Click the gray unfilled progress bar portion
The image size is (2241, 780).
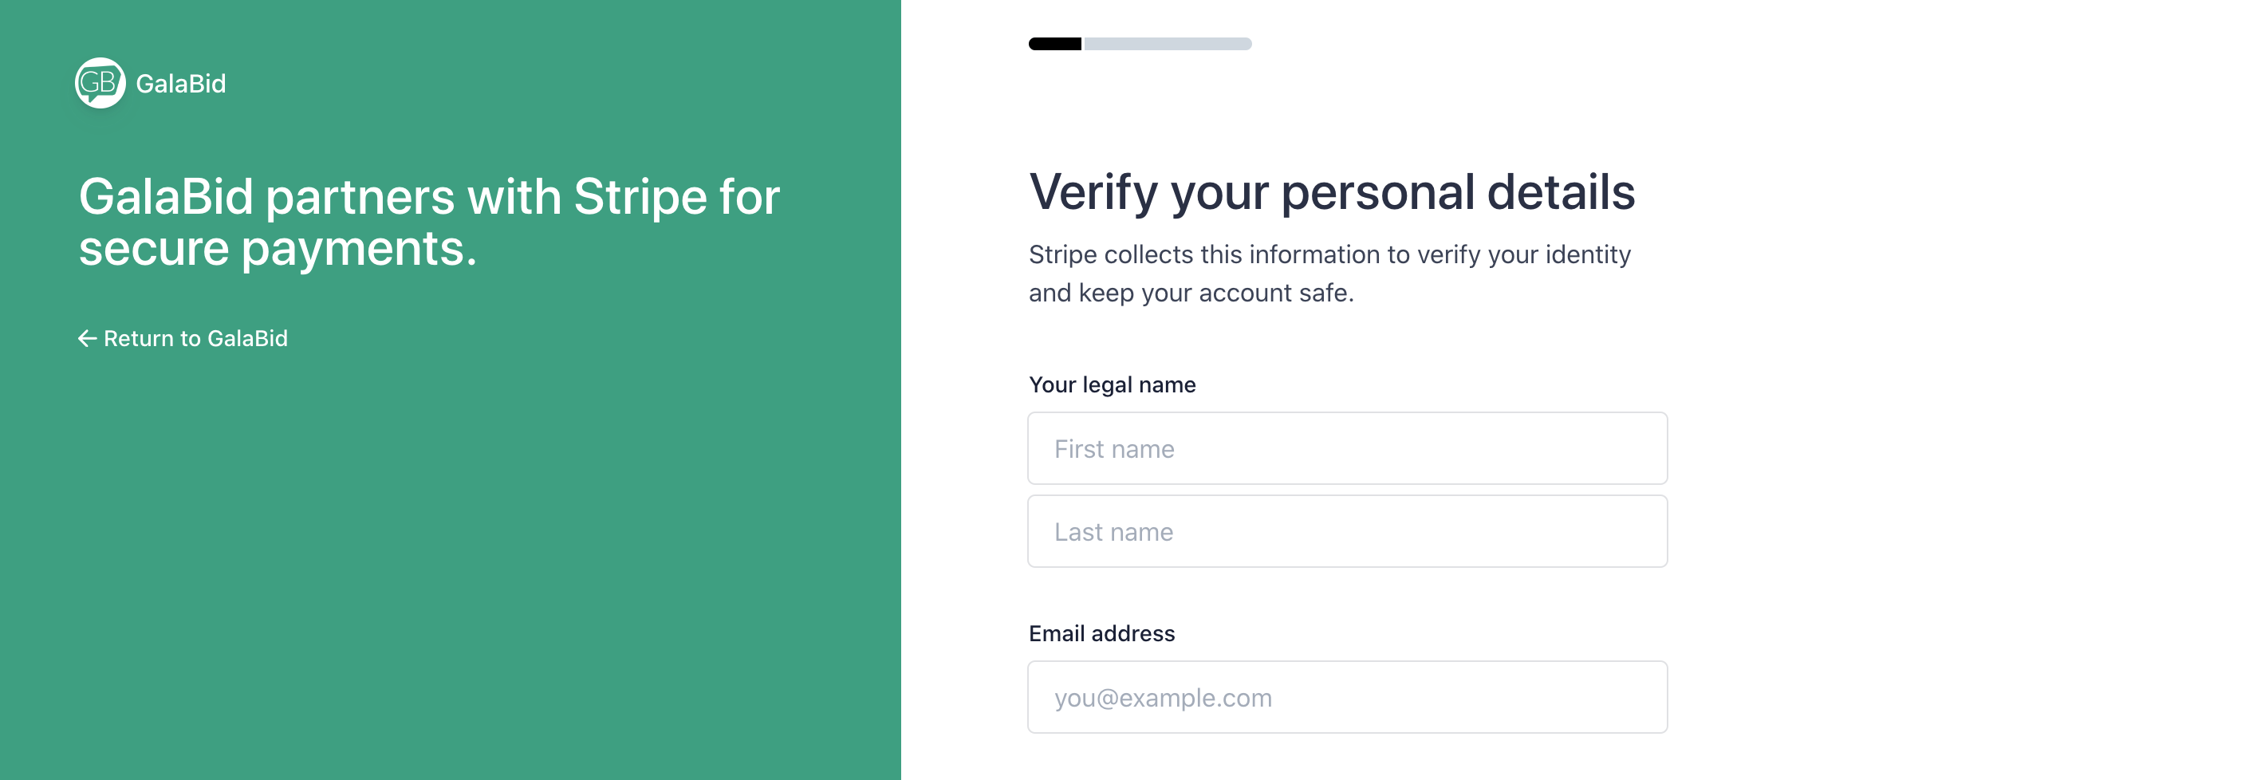click(x=1168, y=44)
